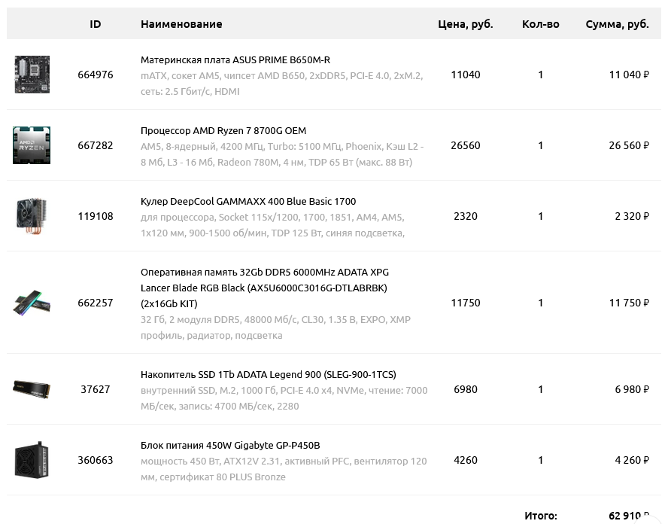The width and height of the screenshot is (668, 524).
Task: Click the Итого total amount 62 910
Action: point(629,516)
